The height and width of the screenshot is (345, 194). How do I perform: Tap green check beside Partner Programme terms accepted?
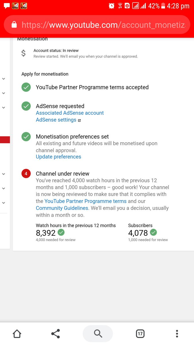click(26, 87)
